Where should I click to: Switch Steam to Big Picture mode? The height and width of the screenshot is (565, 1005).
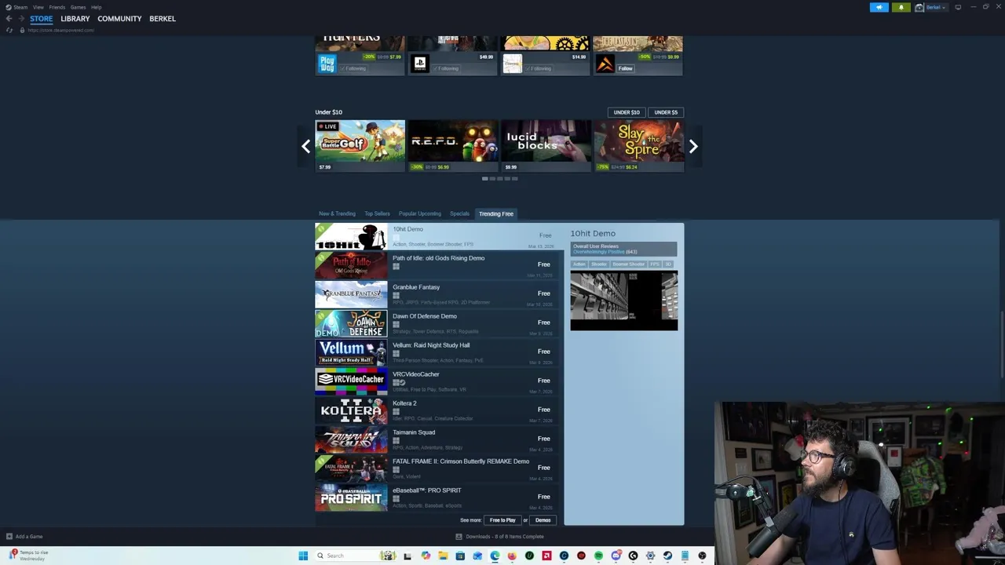click(957, 7)
